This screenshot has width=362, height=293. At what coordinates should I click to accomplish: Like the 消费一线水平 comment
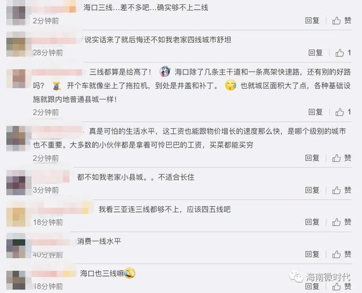342,254
